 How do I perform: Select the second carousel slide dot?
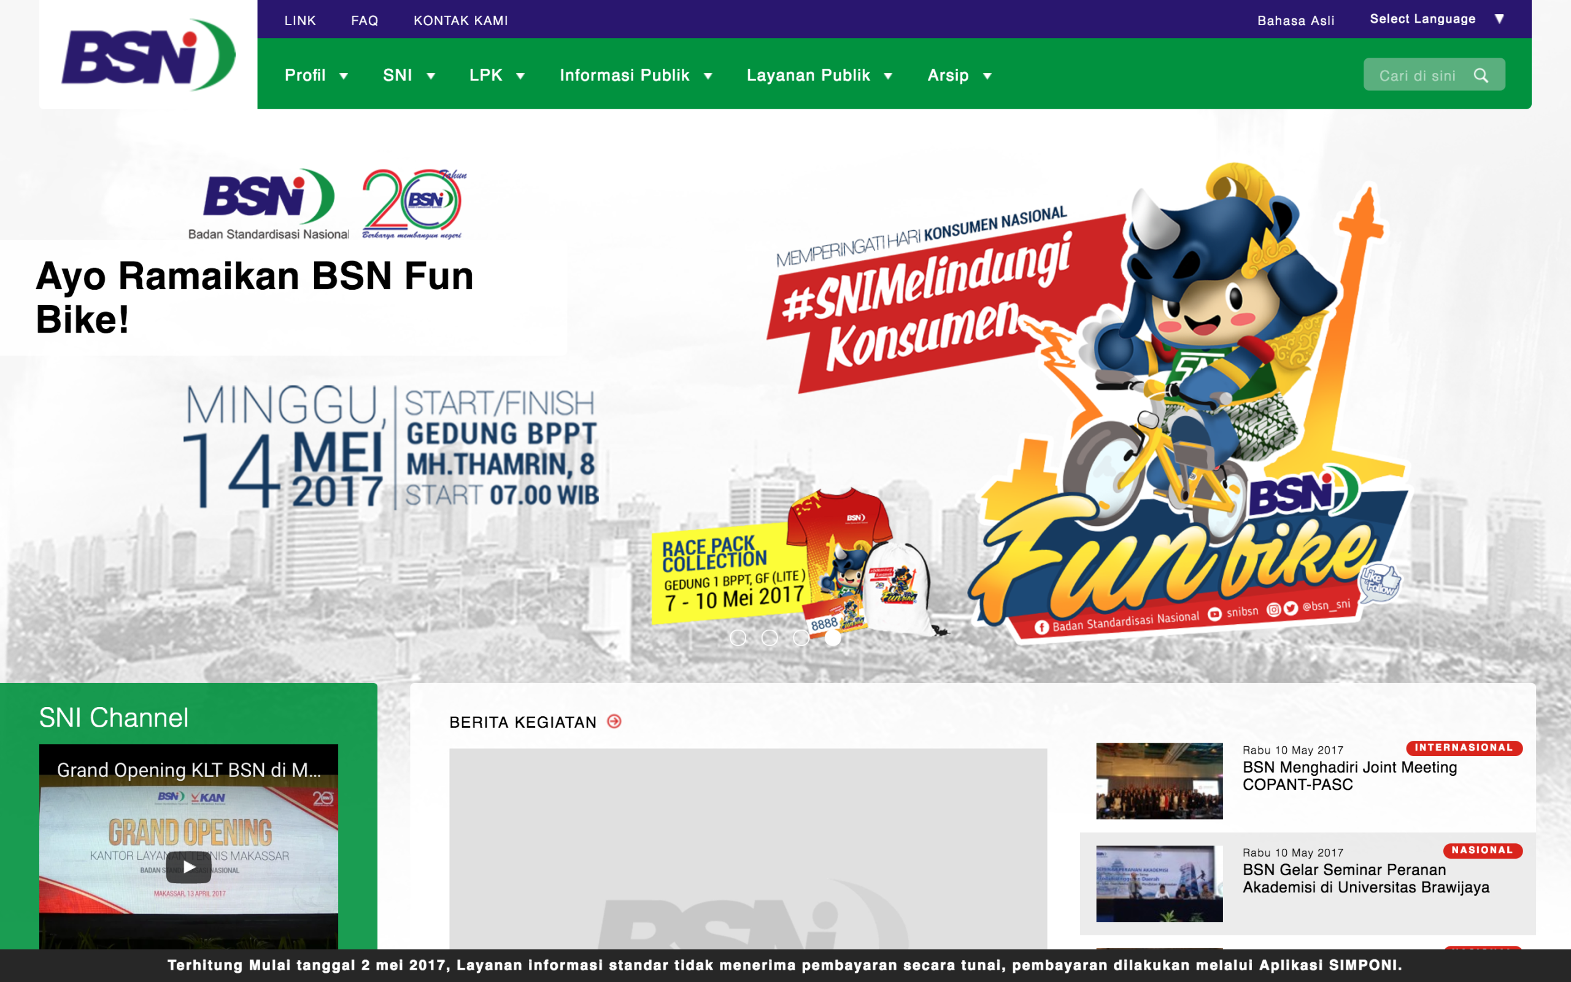pos(770,638)
